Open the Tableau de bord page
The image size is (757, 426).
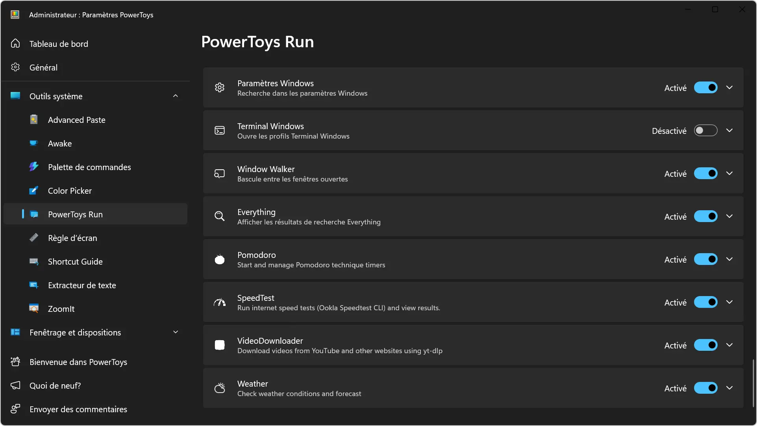[95, 44]
